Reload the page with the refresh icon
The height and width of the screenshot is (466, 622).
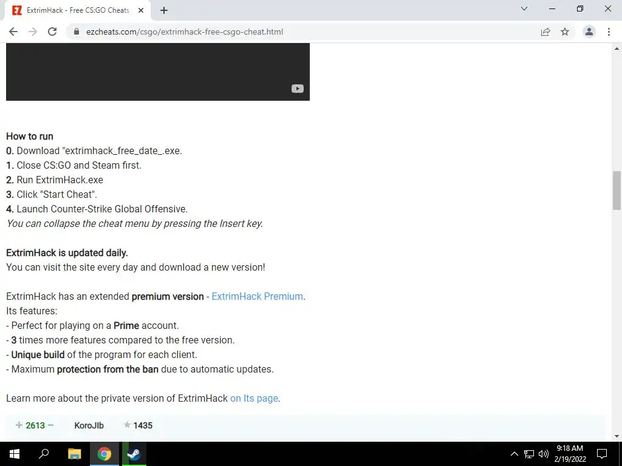52,32
